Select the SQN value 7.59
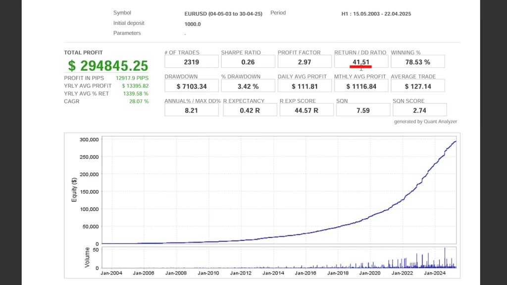Screen dimensions: 507x285 pyautogui.click(x=362, y=110)
